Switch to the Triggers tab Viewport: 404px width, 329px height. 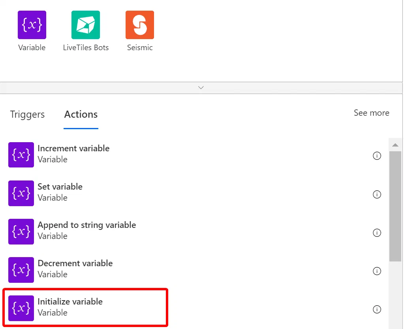tap(27, 114)
